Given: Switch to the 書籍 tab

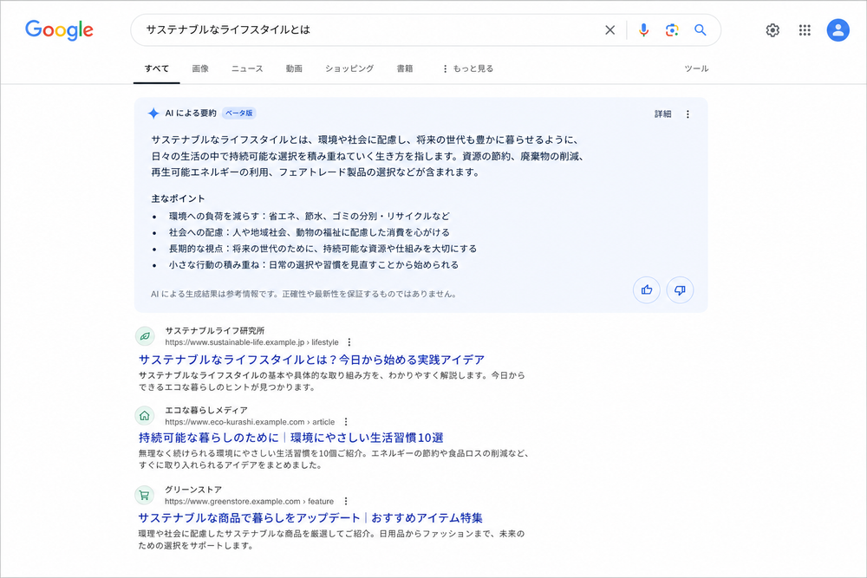Looking at the screenshot, I should [x=405, y=68].
